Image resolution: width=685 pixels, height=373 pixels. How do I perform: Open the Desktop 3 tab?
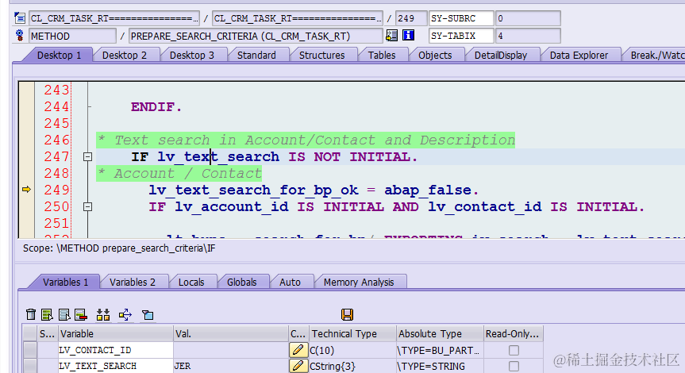192,55
